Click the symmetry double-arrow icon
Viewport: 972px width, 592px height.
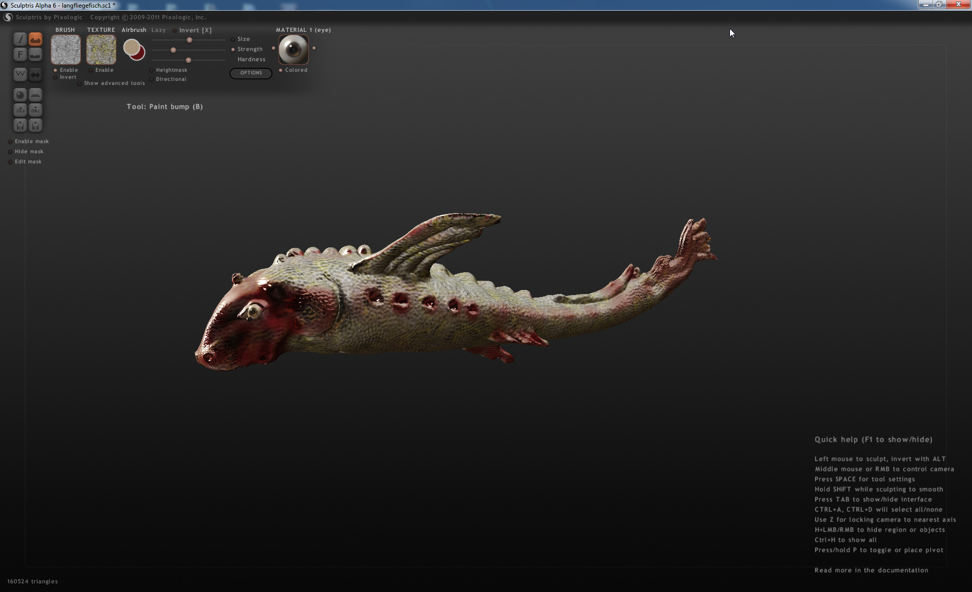pos(35,75)
